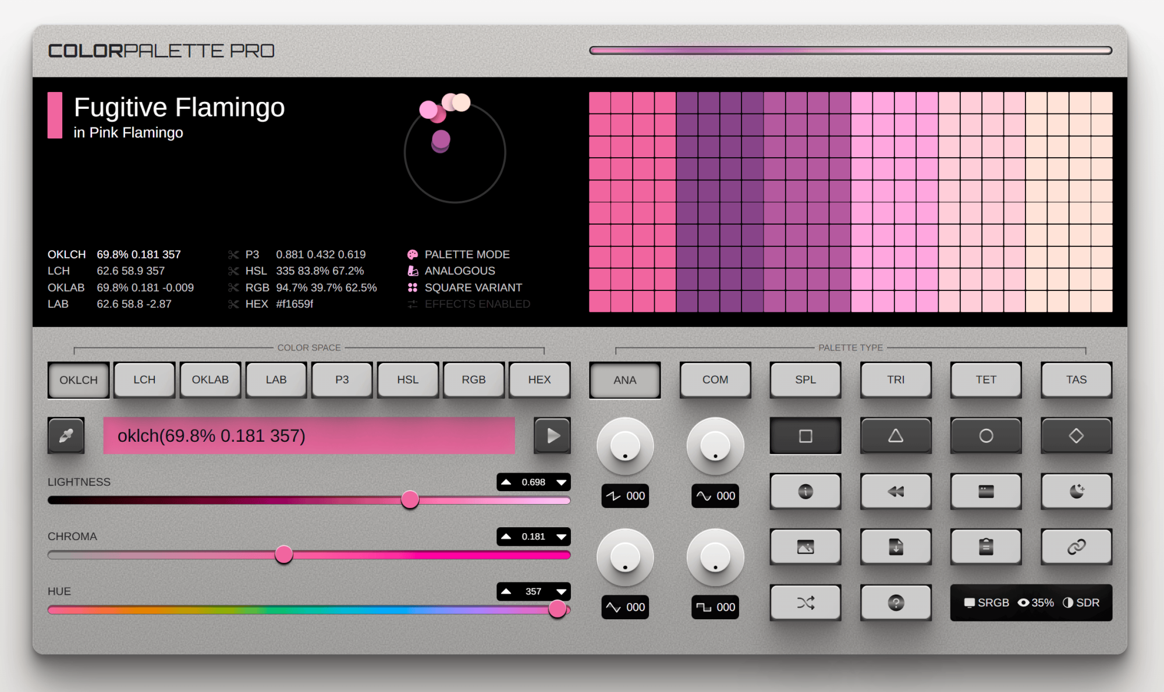Run the color with the play button

552,435
